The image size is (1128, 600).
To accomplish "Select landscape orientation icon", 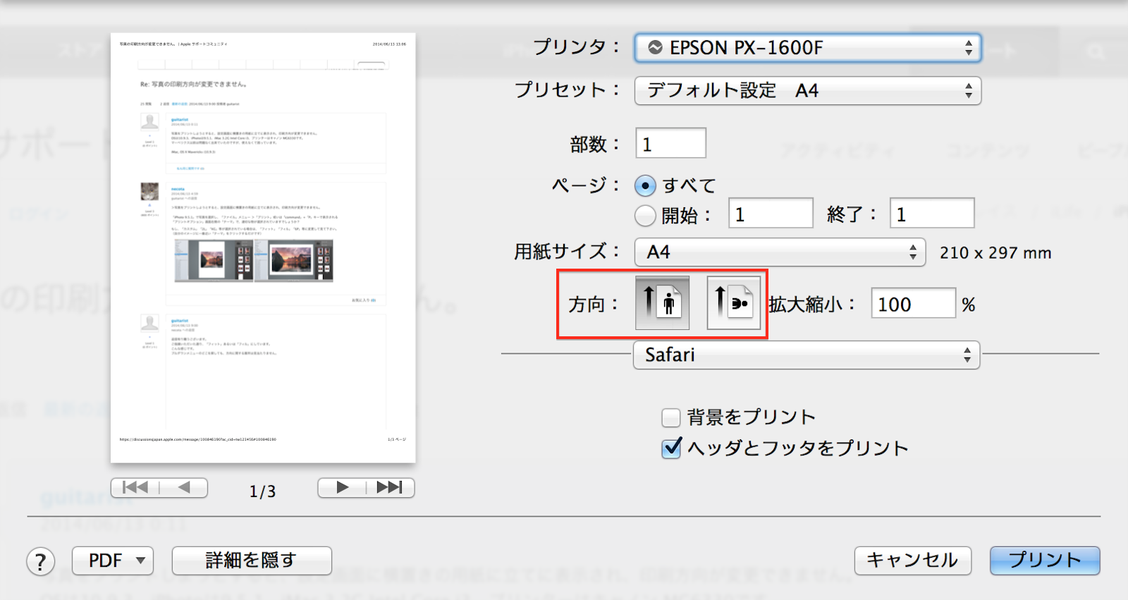I will click(734, 303).
